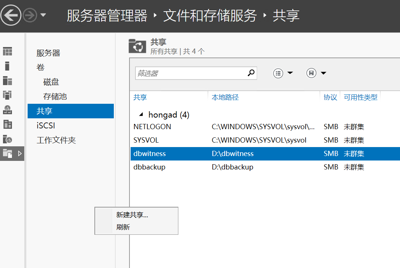The width and height of the screenshot is (400, 268).
Task: Select the Local Server sidebar icon
Action: point(7,66)
